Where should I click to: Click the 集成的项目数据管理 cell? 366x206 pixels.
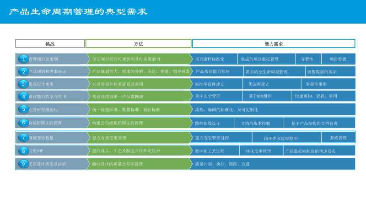click(266, 59)
